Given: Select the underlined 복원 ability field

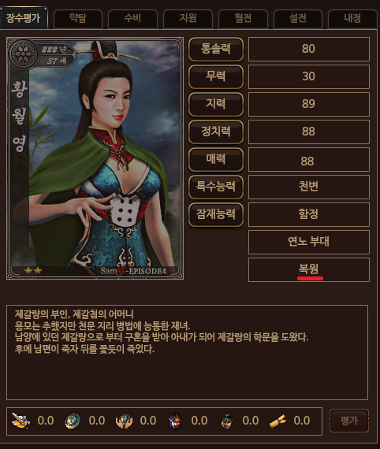Looking at the screenshot, I should (309, 269).
